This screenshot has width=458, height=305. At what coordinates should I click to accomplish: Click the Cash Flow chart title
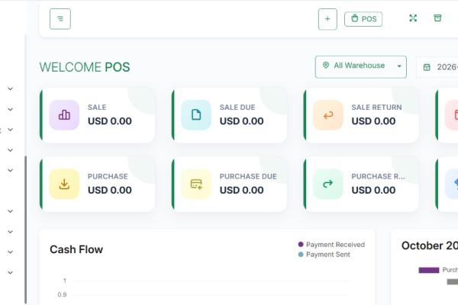pyautogui.click(x=76, y=249)
